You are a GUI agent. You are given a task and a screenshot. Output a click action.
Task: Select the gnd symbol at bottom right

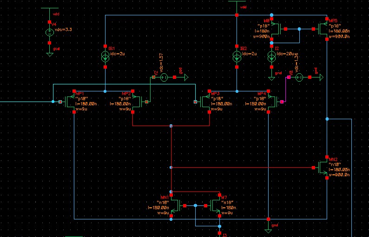pos(268,228)
